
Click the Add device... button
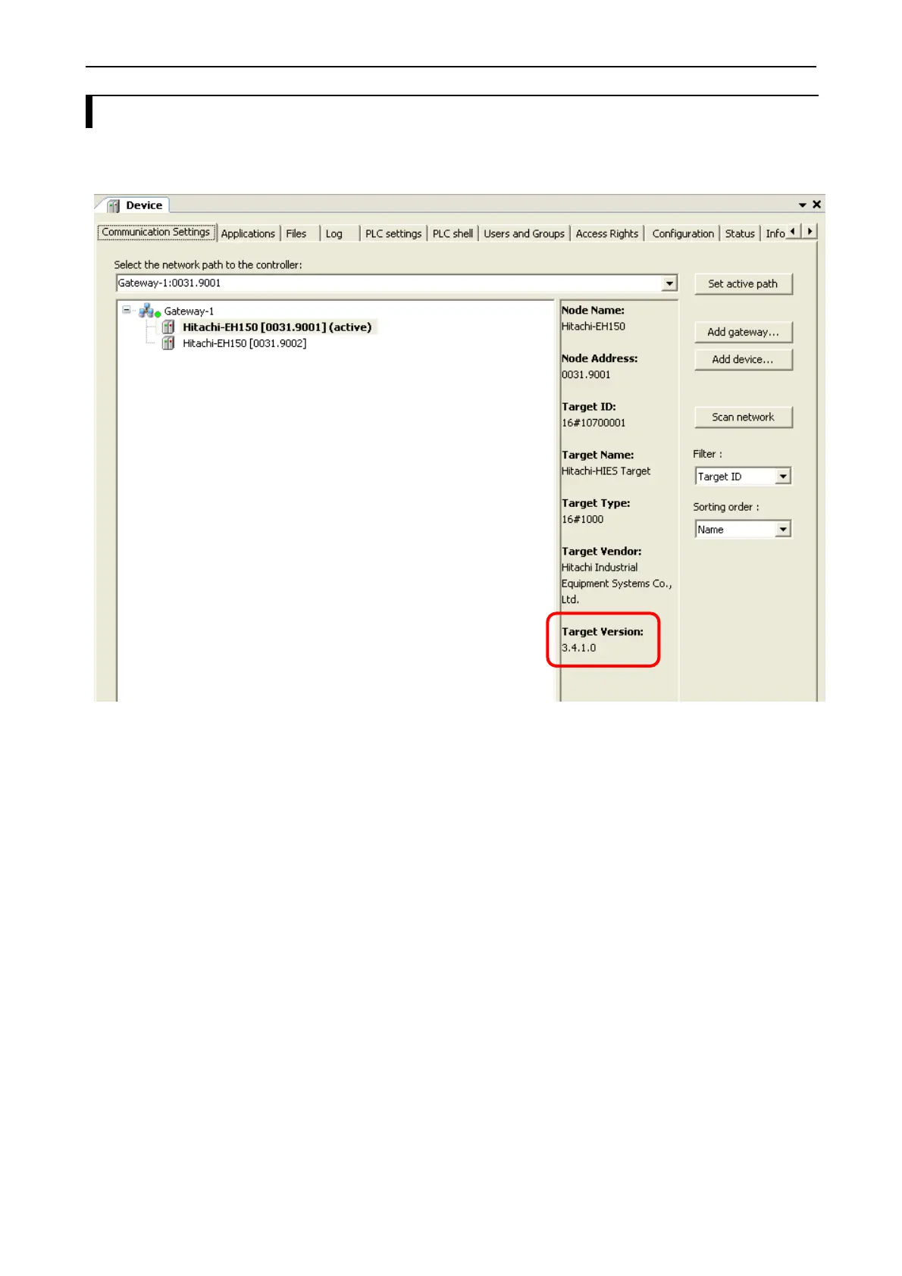(743, 359)
